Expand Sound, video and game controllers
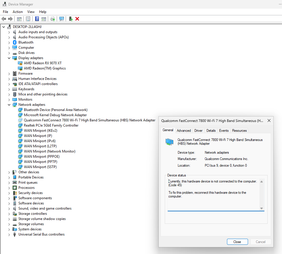The width and height of the screenshot is (282, 254). (x=9, y=209)
